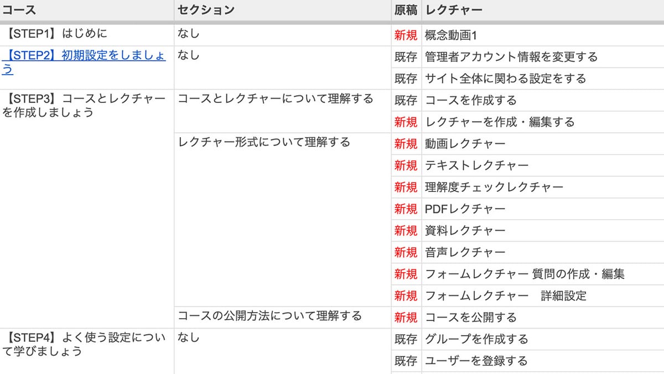Click the レクチャー column header
The image size is (664, 374).
tap(542, 10)
